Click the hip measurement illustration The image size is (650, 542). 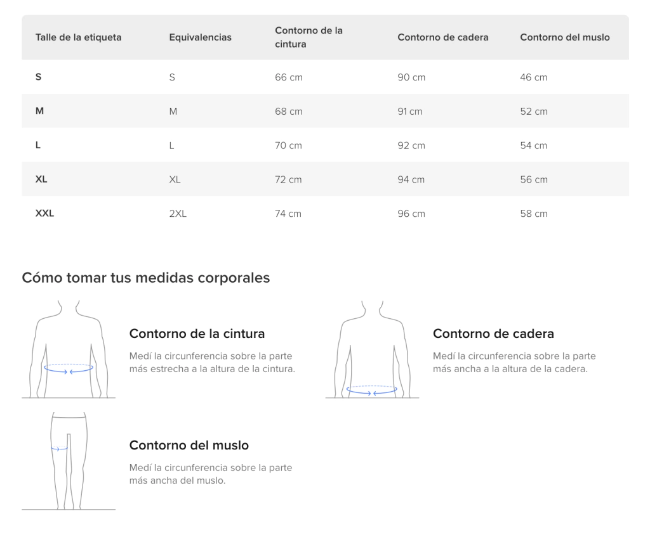point(372,349)
